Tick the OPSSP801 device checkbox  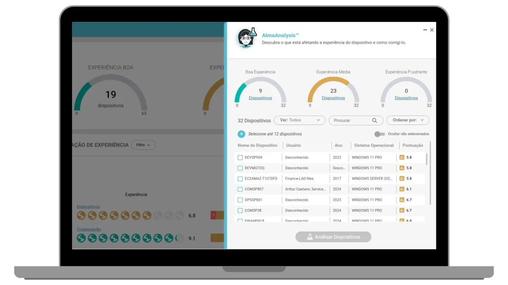click(240, 200)
